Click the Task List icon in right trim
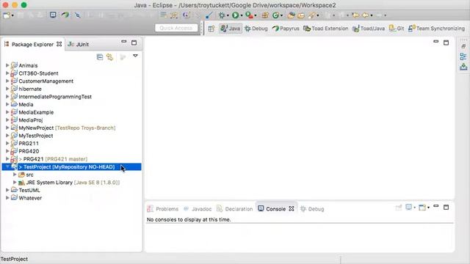 tap(463, 67)
